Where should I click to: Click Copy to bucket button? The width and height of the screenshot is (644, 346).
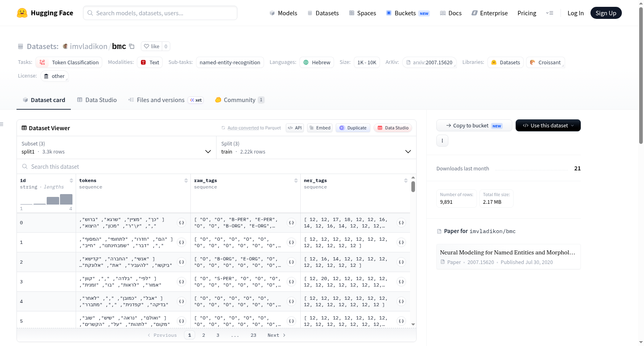point(474,125)
